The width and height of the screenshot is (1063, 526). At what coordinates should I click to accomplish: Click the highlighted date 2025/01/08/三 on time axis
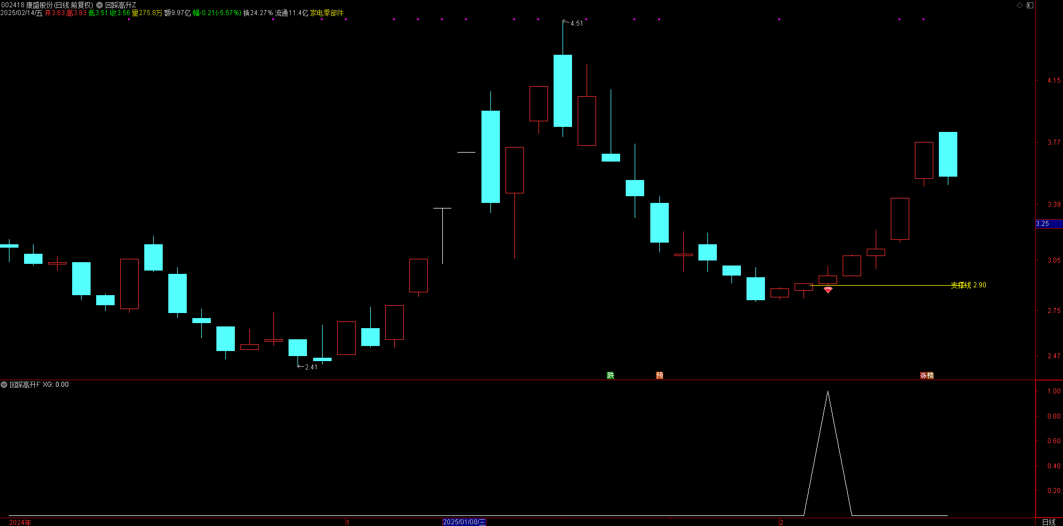pos(464,522)
